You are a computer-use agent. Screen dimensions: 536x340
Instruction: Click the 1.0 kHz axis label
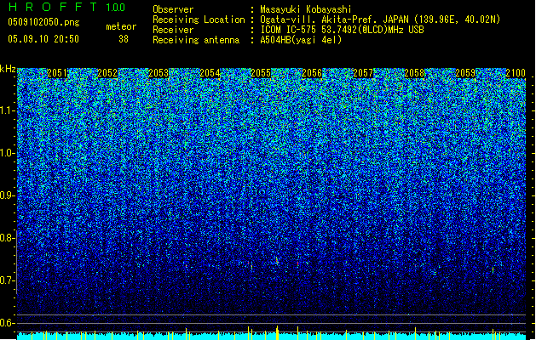[7, 153]
